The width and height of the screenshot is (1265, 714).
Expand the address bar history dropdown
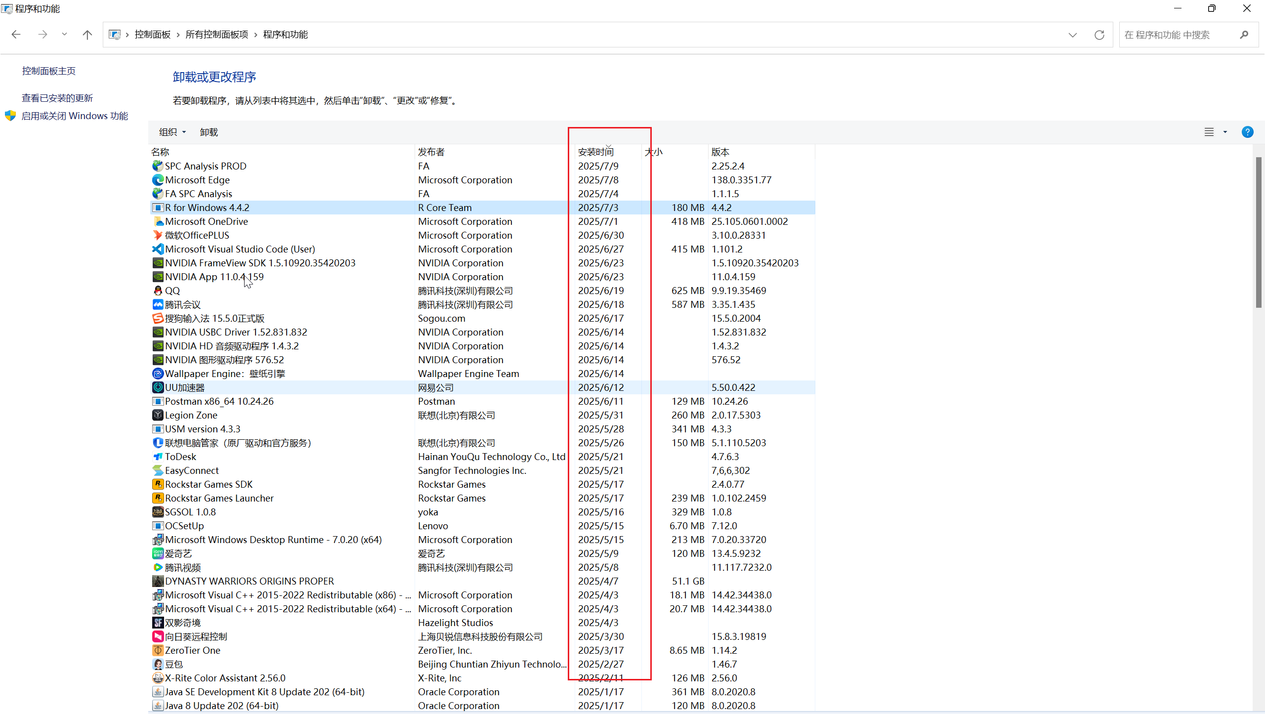(x=1072, y=35)
